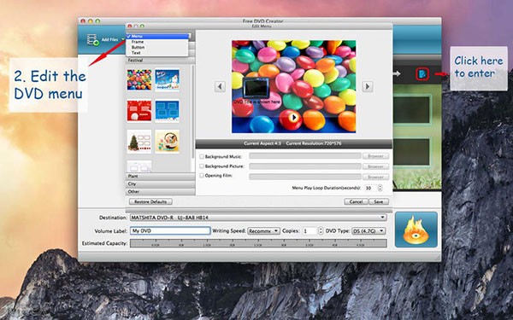Click Browser button for Background Music
This screenshot has height=320, width=513.
(x=375, y=156)
